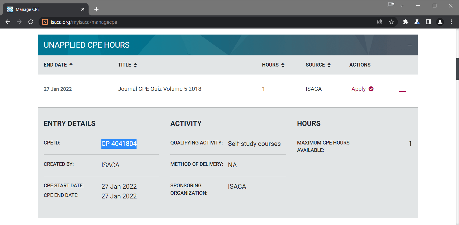Click the Self-study courses value
Image resolution: width=459 pixels, height=225 pixels.
254,144
